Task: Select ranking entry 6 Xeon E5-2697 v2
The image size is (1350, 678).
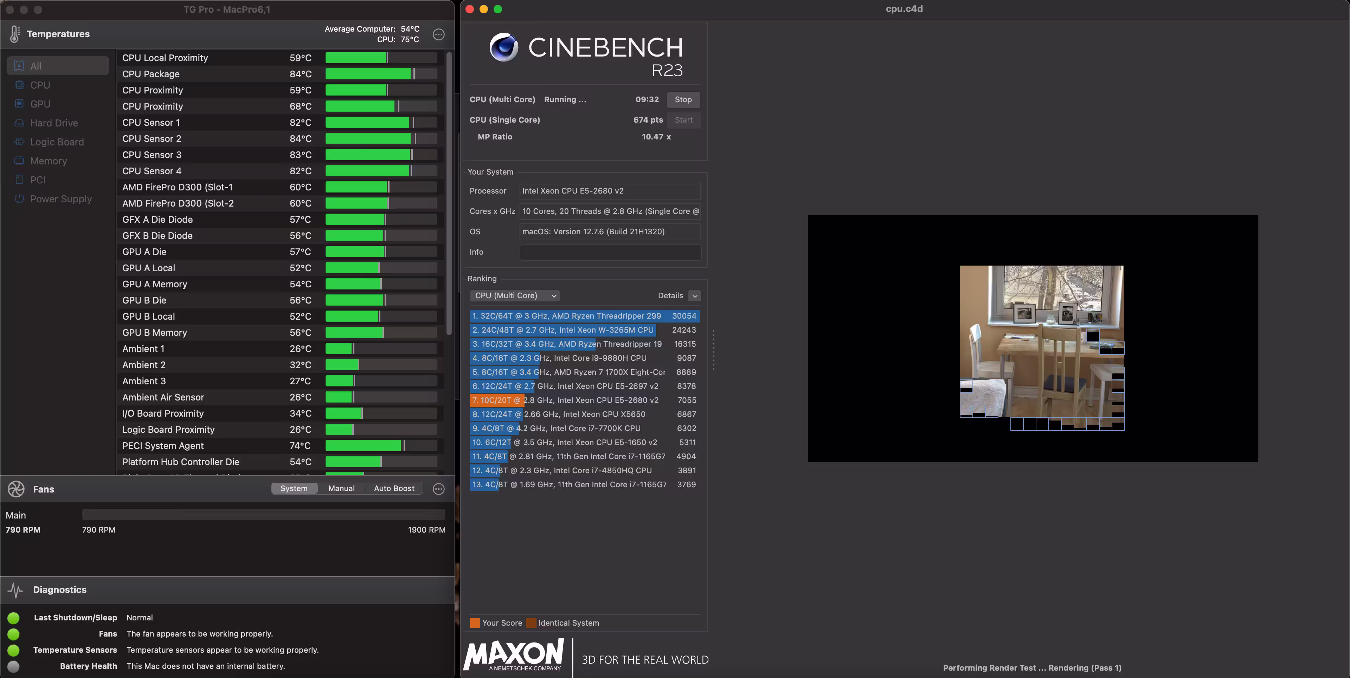Action: 585,386
